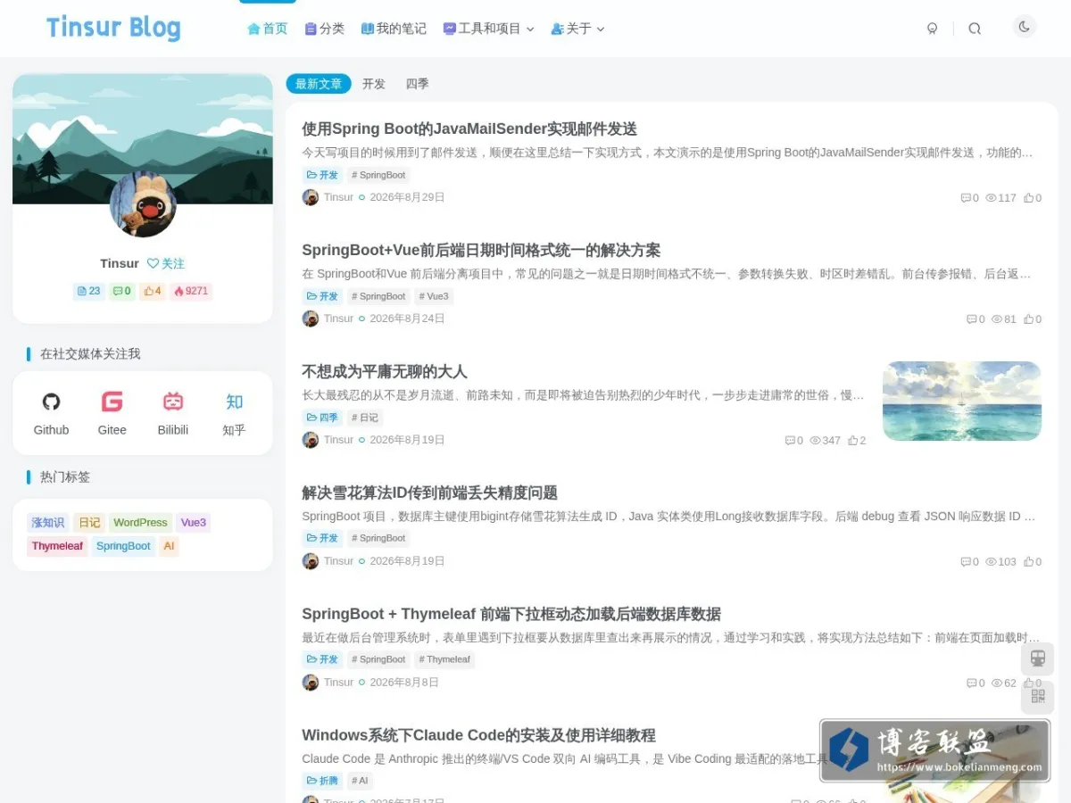Screen dimensions: 1071x803
Task: Open article SpringBoot + Thymeleaf 前端下拉框动态加载后端数据库数据
Action: (x=511, y=614)
